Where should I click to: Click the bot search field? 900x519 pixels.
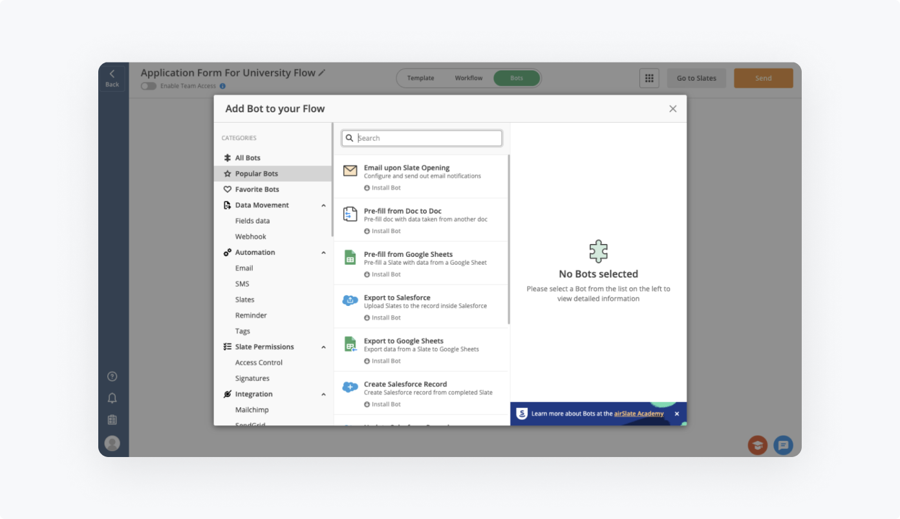[427, 138]
